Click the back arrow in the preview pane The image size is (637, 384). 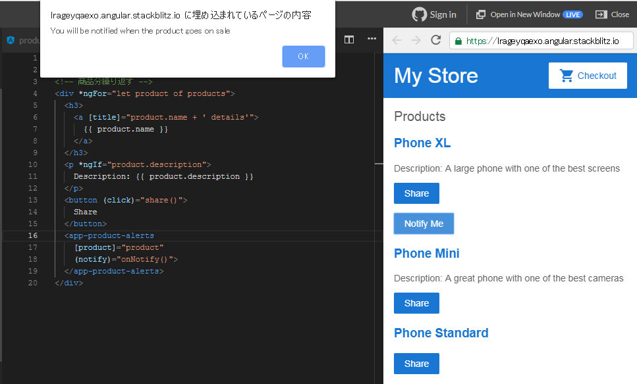[396, 40]
